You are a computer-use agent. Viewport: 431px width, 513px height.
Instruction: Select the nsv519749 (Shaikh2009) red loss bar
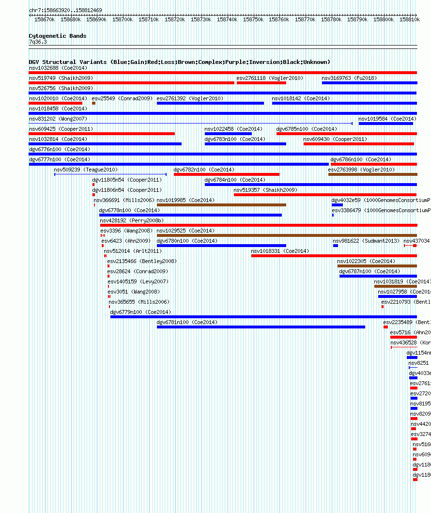[131, 83]
